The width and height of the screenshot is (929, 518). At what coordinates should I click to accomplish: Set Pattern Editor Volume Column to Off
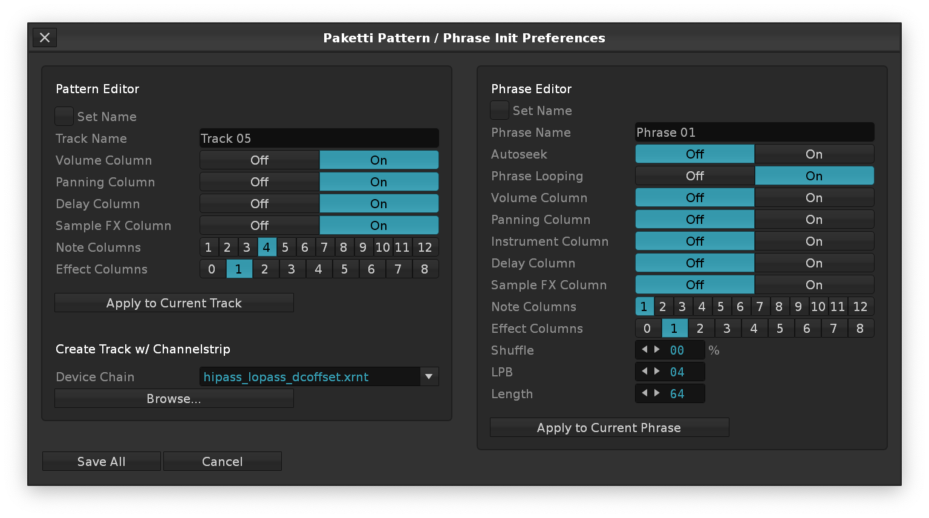[x=259, y=160]
